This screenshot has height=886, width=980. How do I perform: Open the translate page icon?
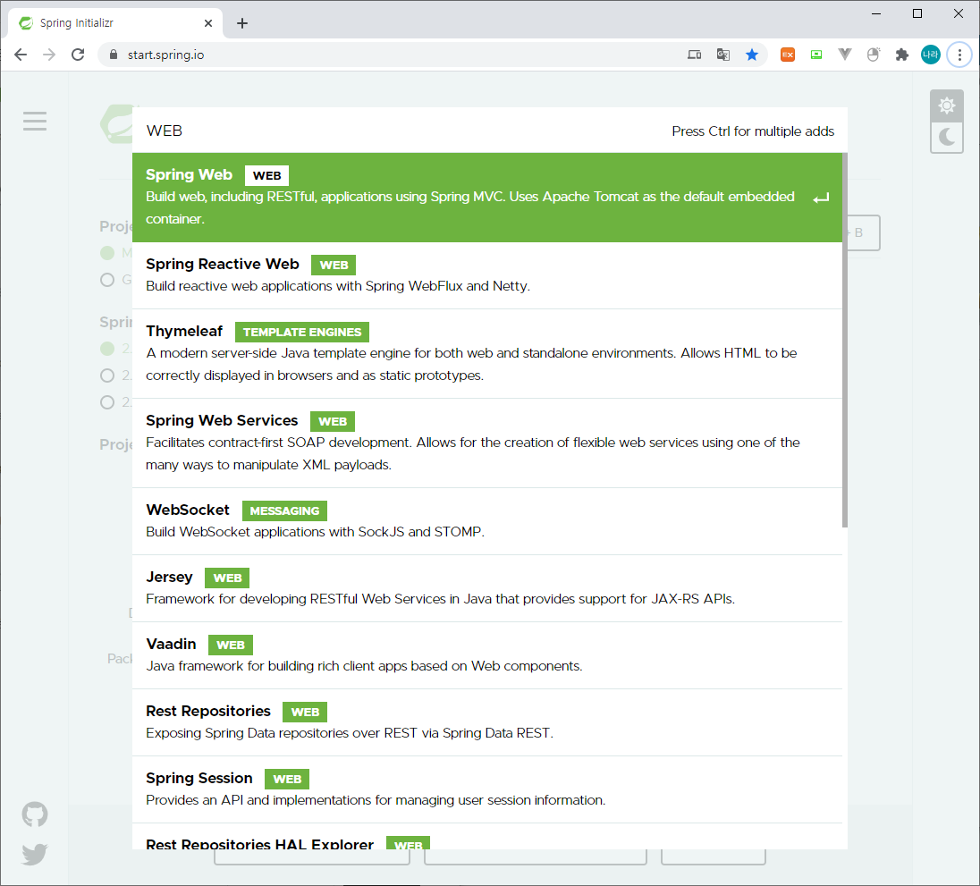(723, 55)
